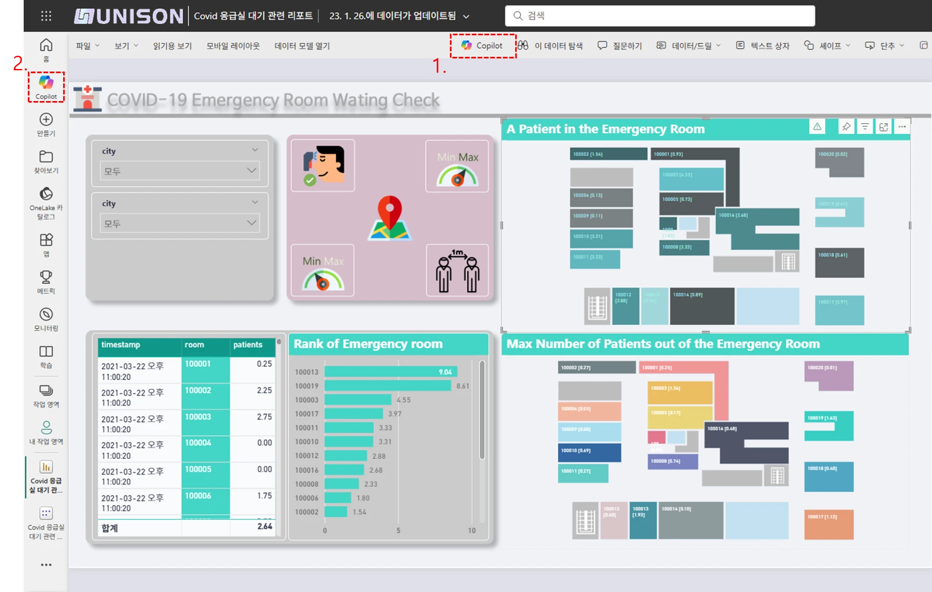The width and height of the screenshot is (932, 592).
Task: Click the social distancing 1m image button
Action: point(457,270)
